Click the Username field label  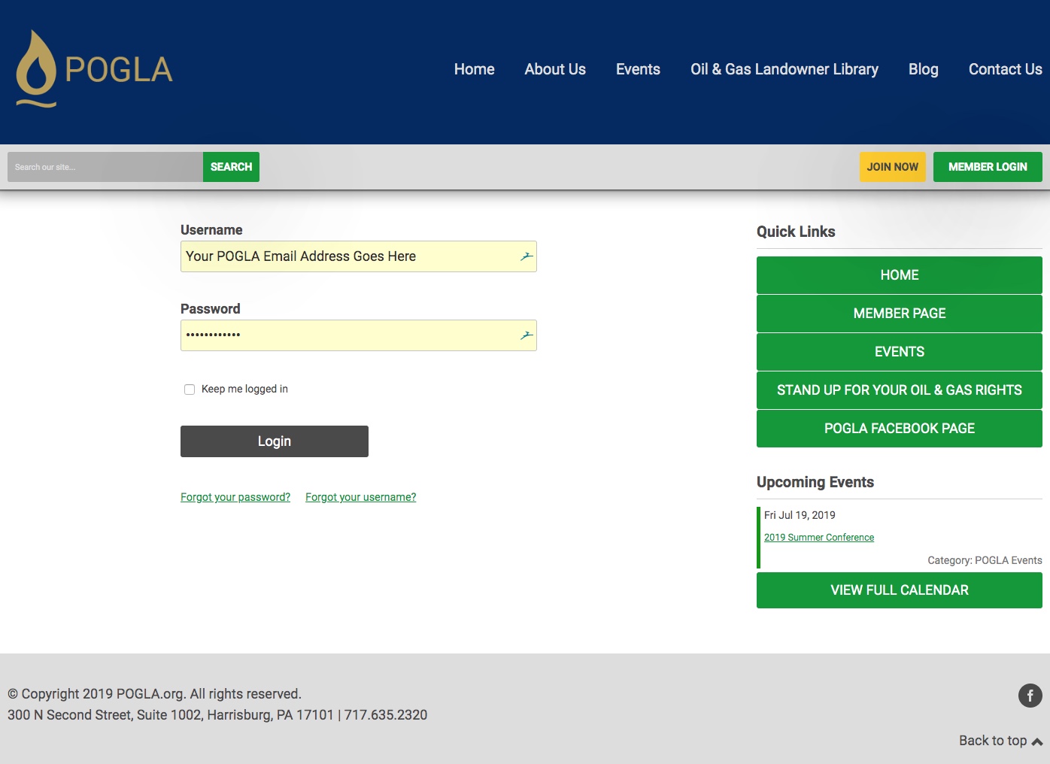211,230
